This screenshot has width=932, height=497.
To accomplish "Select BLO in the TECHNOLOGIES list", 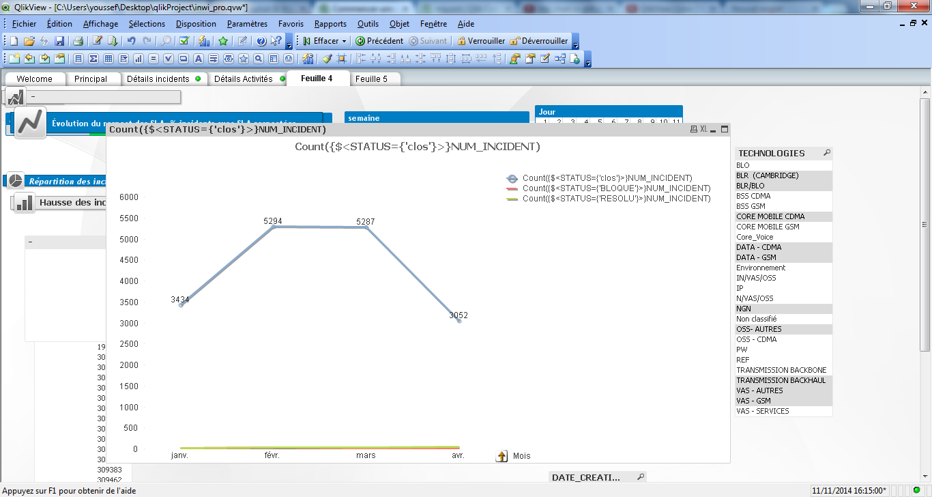I will tap(784, 165).
